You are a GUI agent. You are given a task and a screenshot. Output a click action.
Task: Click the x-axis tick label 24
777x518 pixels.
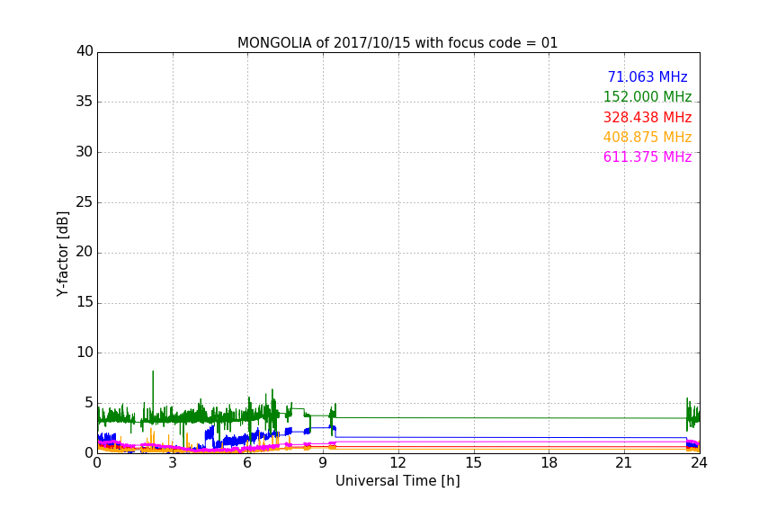(699, 463)
